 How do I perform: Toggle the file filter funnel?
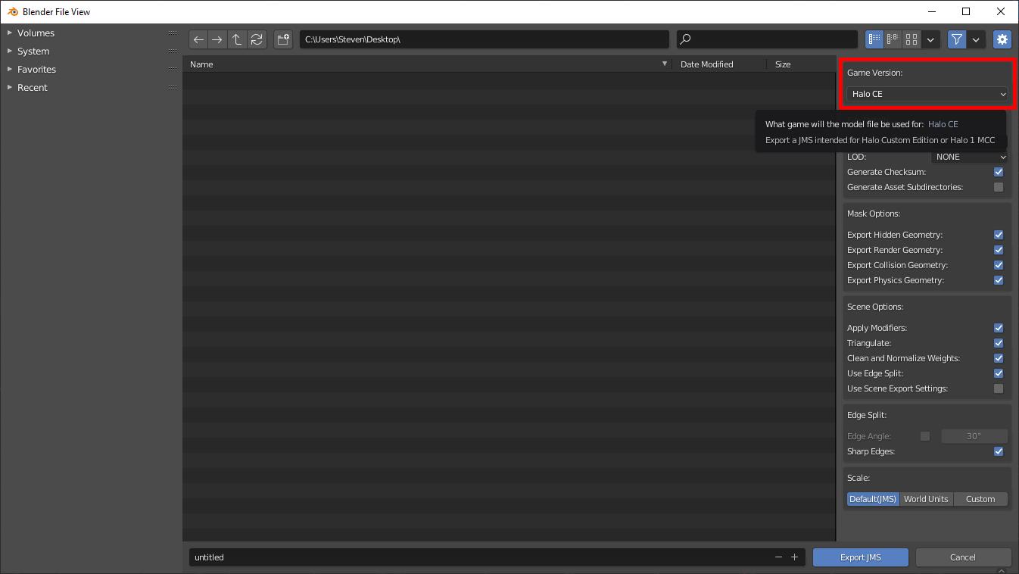tap(957, 39)
